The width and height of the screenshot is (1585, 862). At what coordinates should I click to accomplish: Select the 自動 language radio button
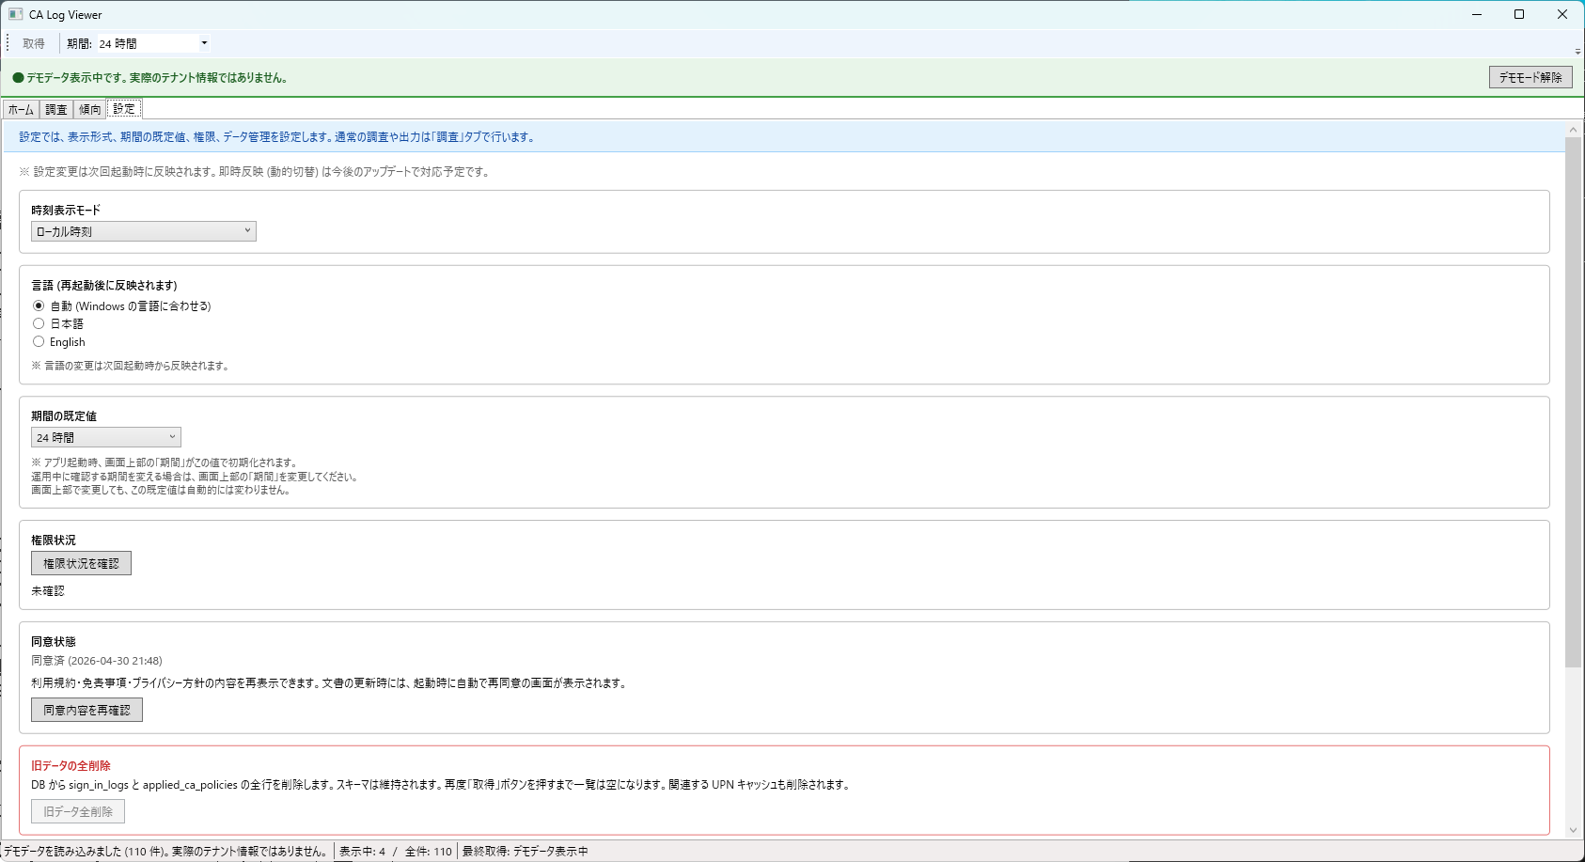tap(39, 306)
